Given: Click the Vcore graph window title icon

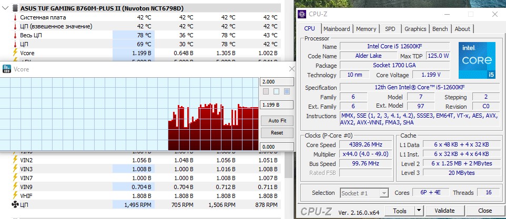Looking at the screenshot, I should click(6, 69).
